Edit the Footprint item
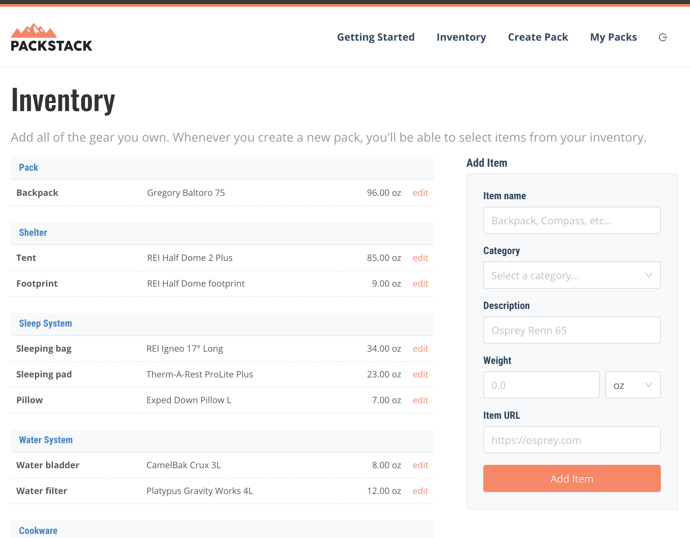Screen dimensions: 690x538 pyautogui.click(x=420, y=284)
